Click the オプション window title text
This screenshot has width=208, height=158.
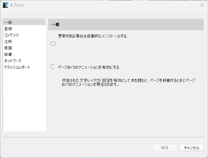point(17,5)
